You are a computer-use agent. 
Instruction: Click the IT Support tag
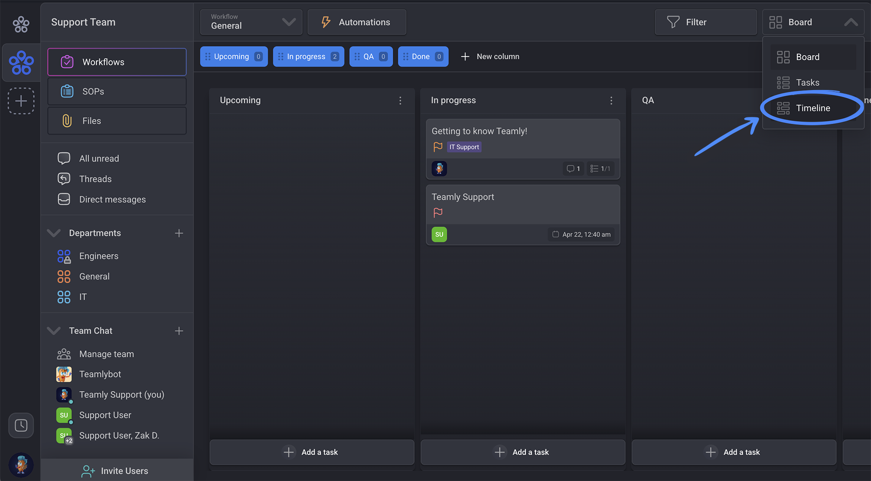pyautogui.click(x=464, y=147)
